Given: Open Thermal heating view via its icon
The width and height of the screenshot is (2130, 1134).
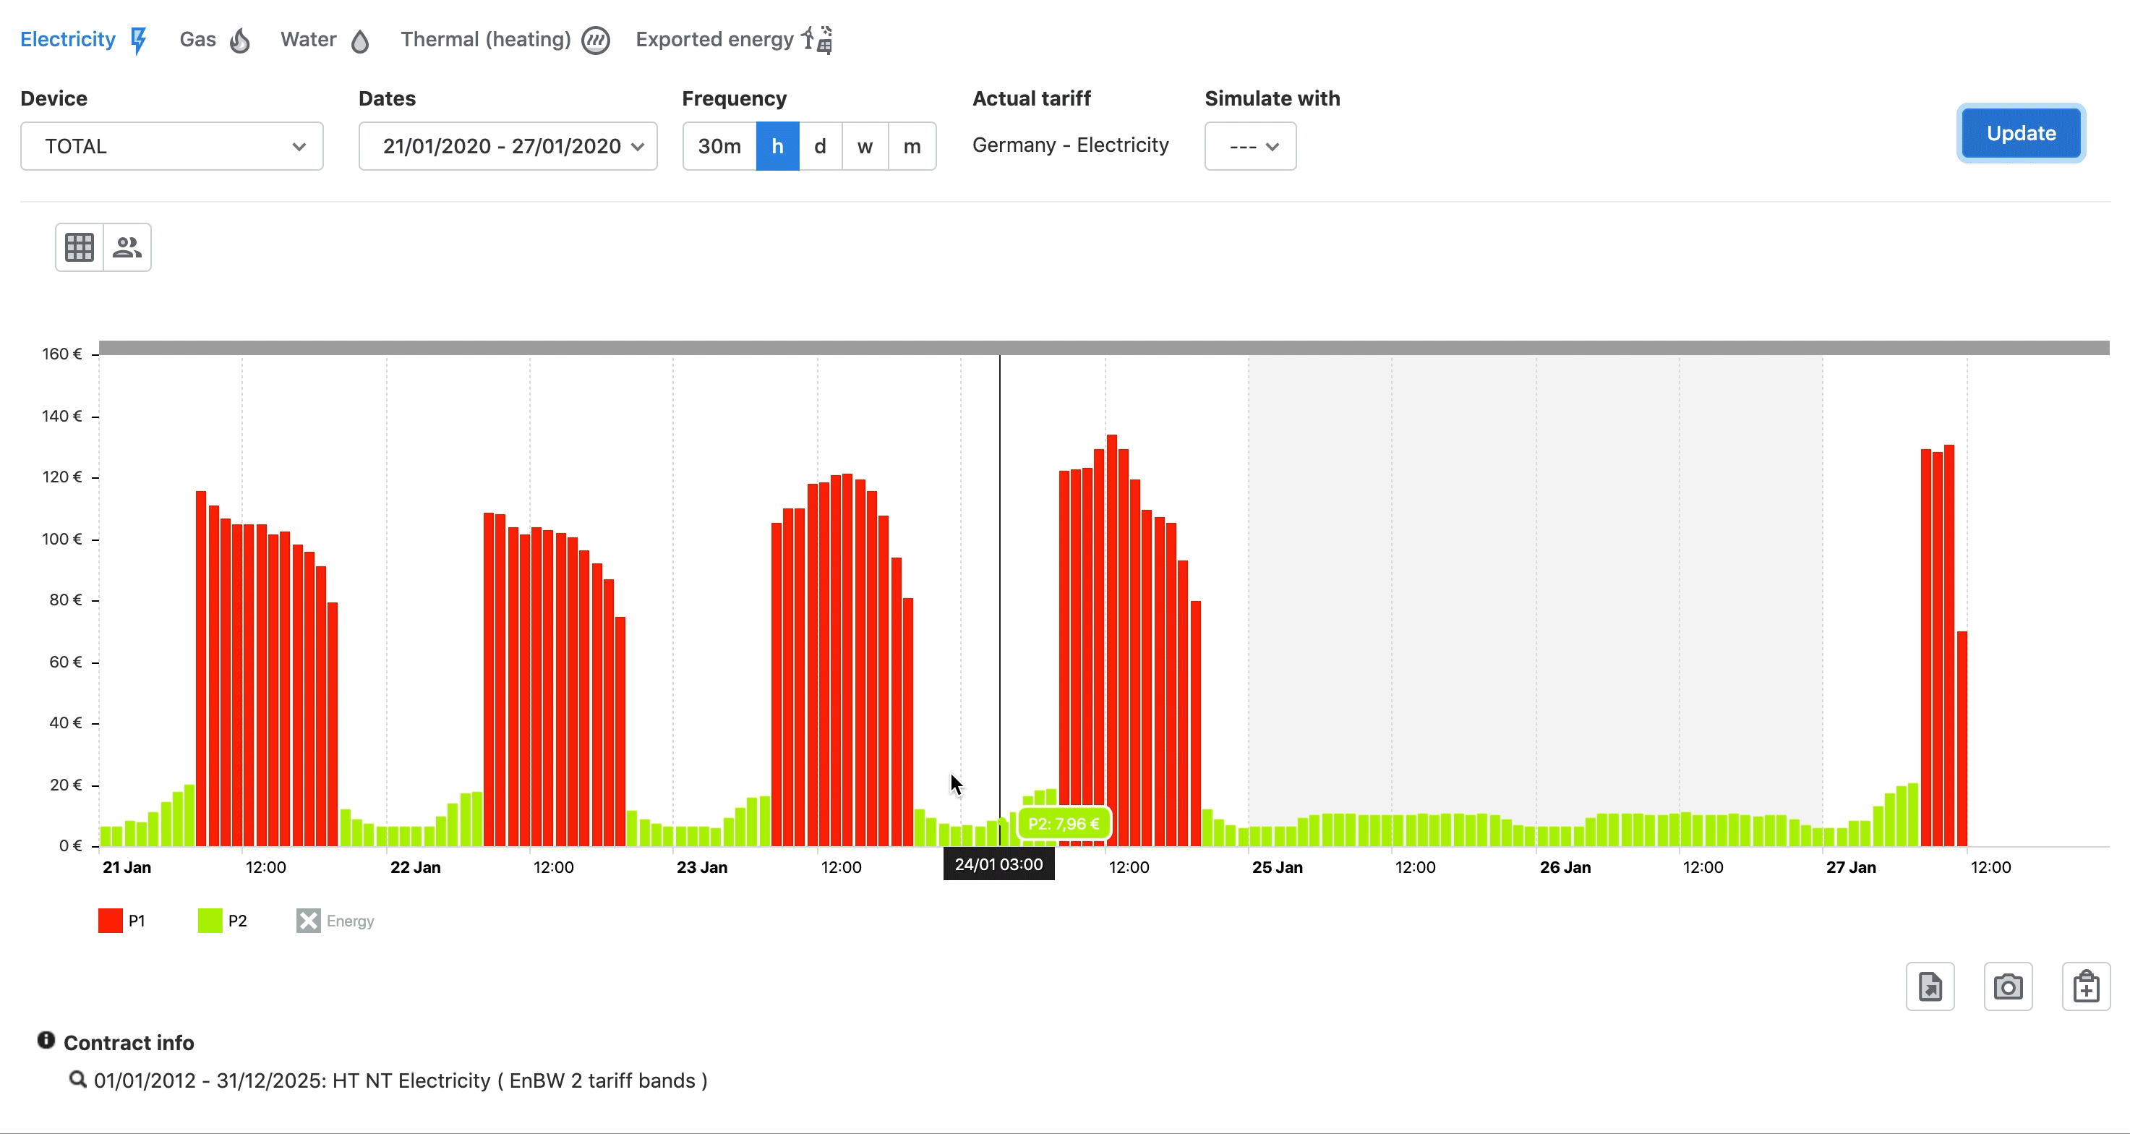Looking at the screenshot, I should [x=595, y=39].
